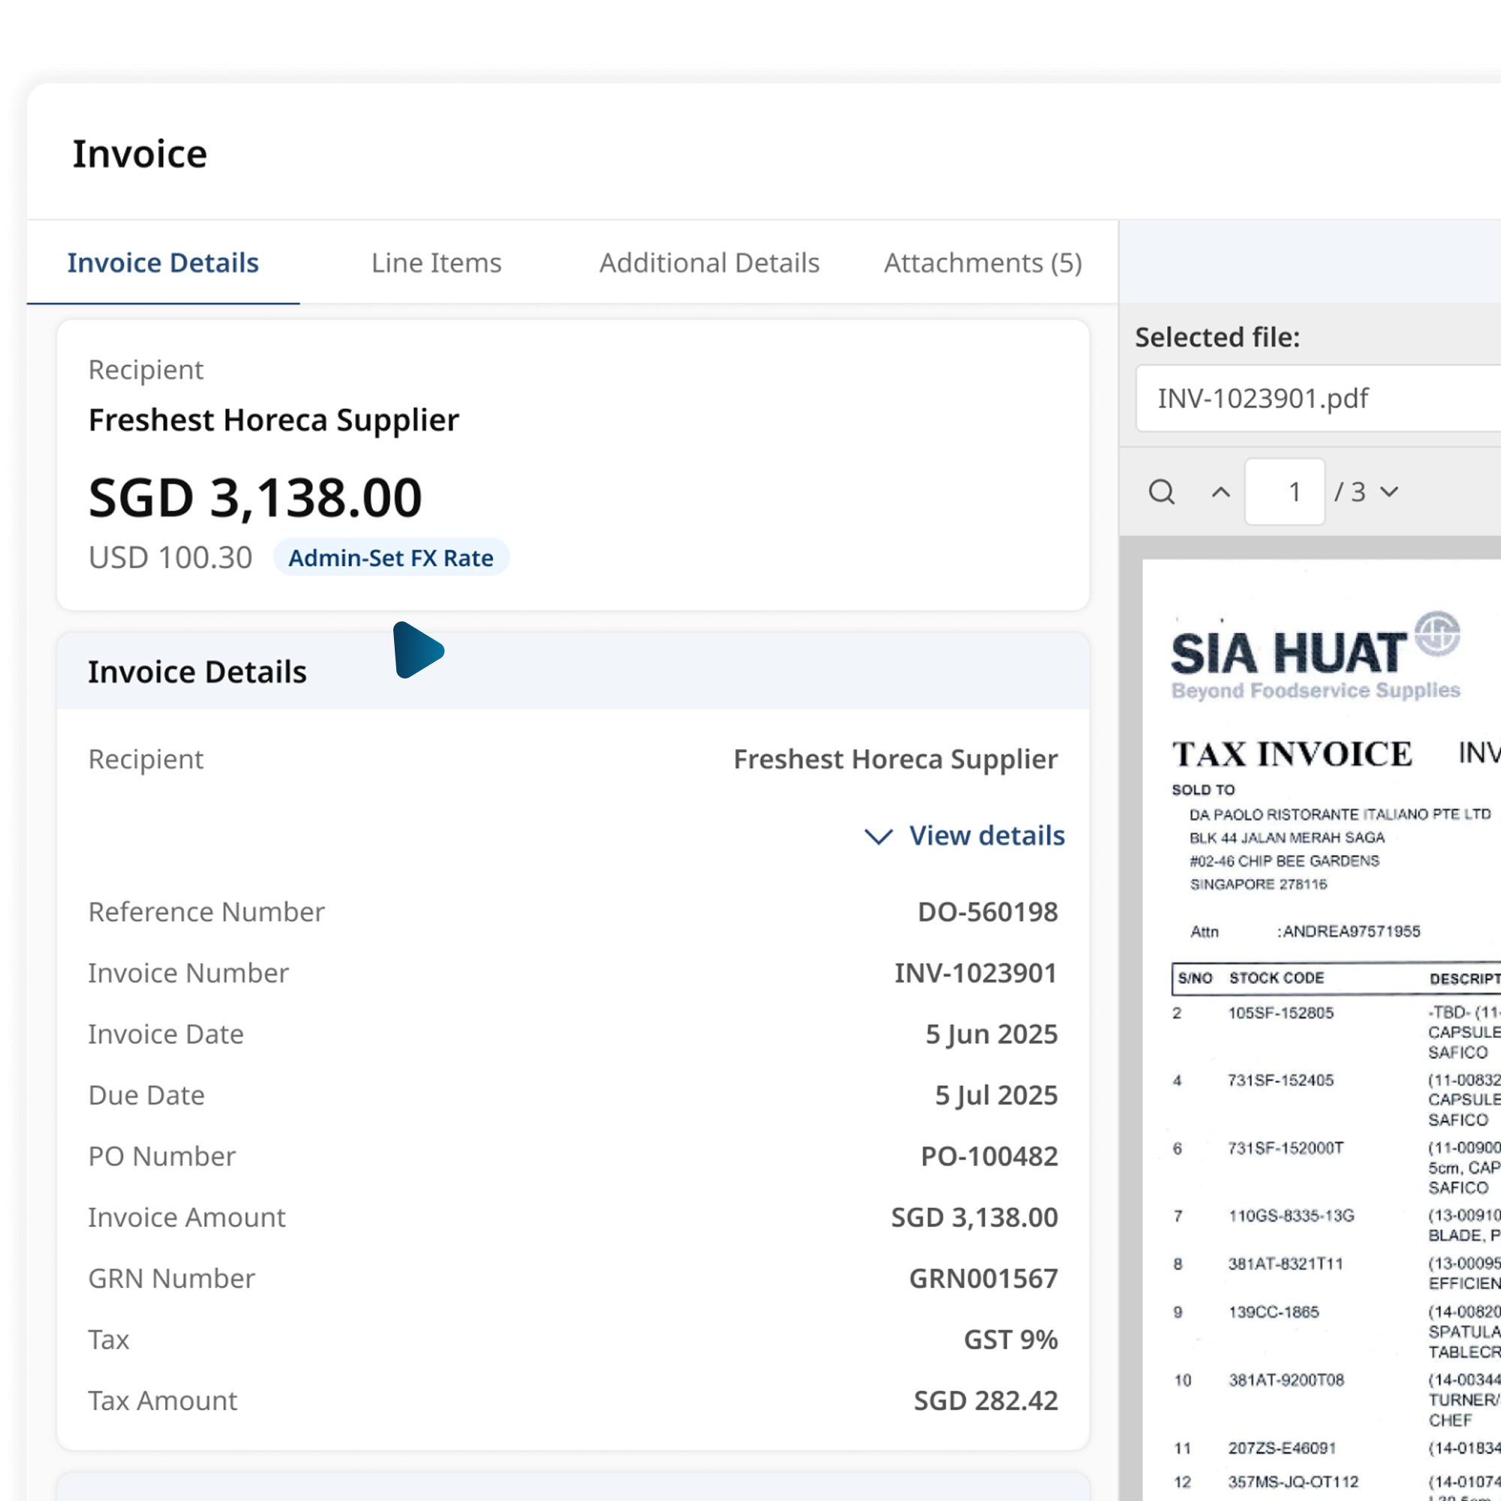Click the SIA HUAT logo in the PDF

(1316, 656)
